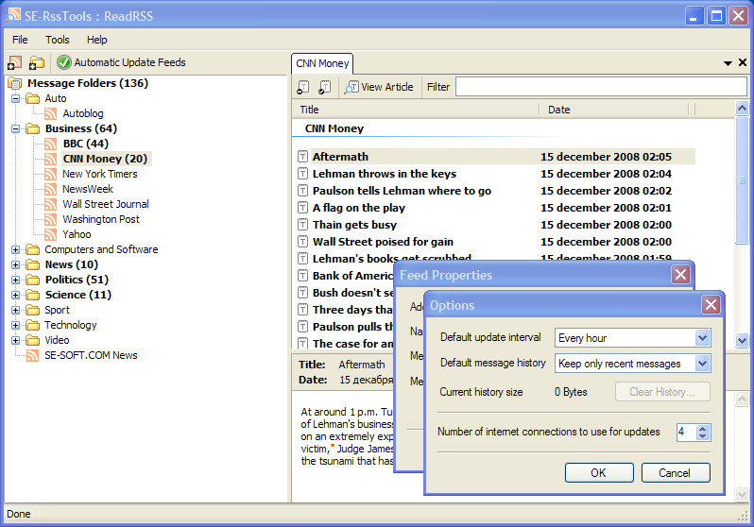Screen dimensions: 754x527
Task: Open the tab list dropdown arrow
Action: point(728,63)
